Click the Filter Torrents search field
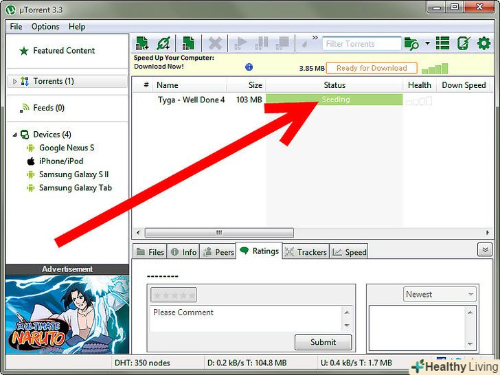The image size is (500, 375). tap(361, 44)
